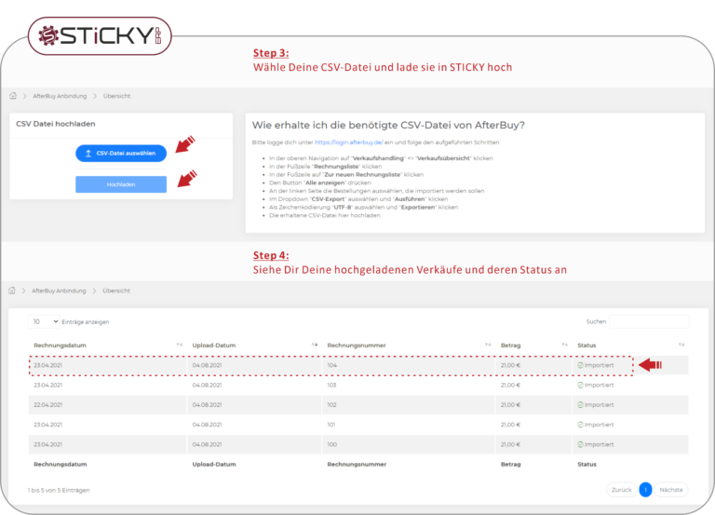Click the '1 bis 5 von 5 Einträgen' text
Image resolution: width=715 pixels, height=515 pixels.
point(59,490)
